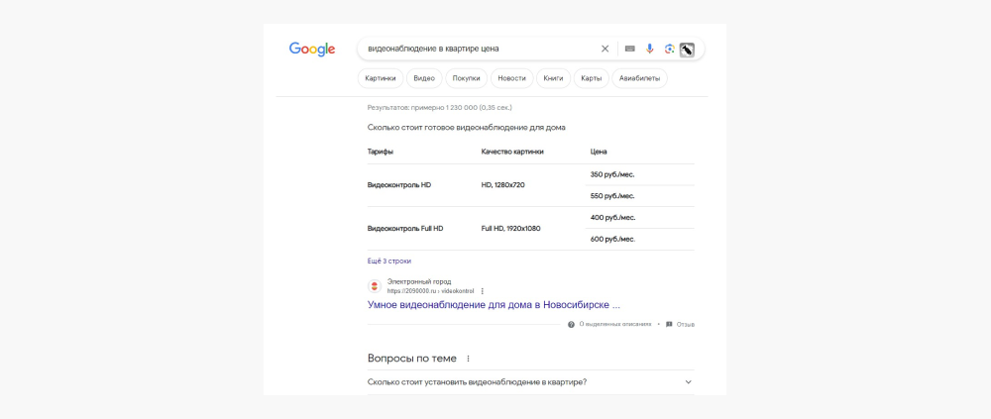
Task: Click the Электронный город site favicon
Action: point(375,286)
